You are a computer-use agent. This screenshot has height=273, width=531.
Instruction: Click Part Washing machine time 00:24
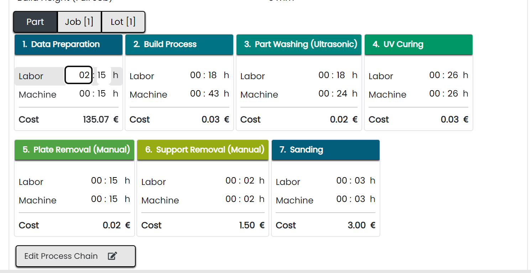333,94
